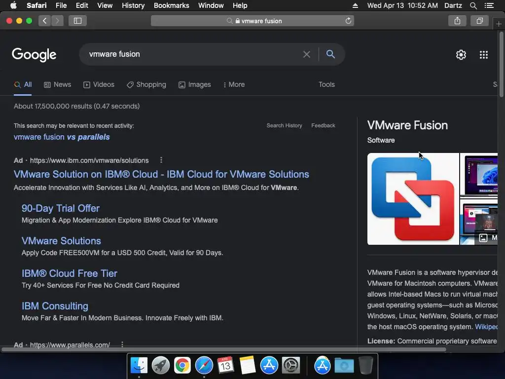Image resolution: width=505 pixels, height=379 pixels.
Task: Open Notes from the Dock
Action: click(x=248, y=365)
